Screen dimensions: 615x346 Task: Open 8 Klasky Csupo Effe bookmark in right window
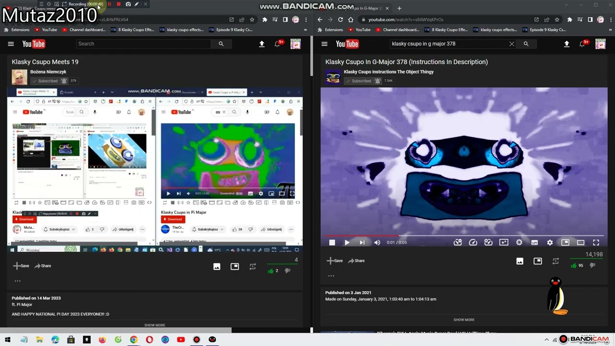point(446,30)
